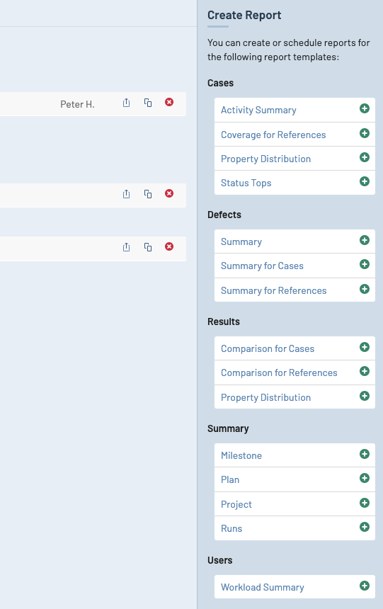
Task: Click the Peter H. author name
Action: [x=77, y=104]
